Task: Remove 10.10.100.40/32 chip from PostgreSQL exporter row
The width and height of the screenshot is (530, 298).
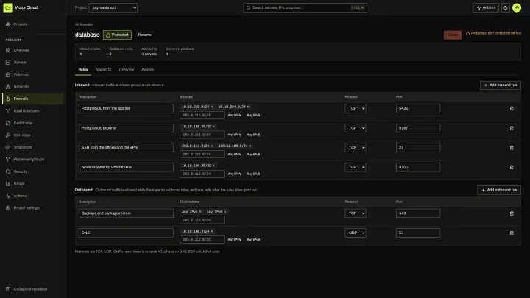Action: [x=213, y=127]
